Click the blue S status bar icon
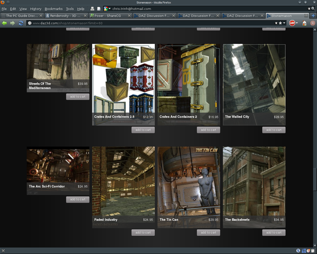Screen dimensions: 317x254 [x=299, y=250]
